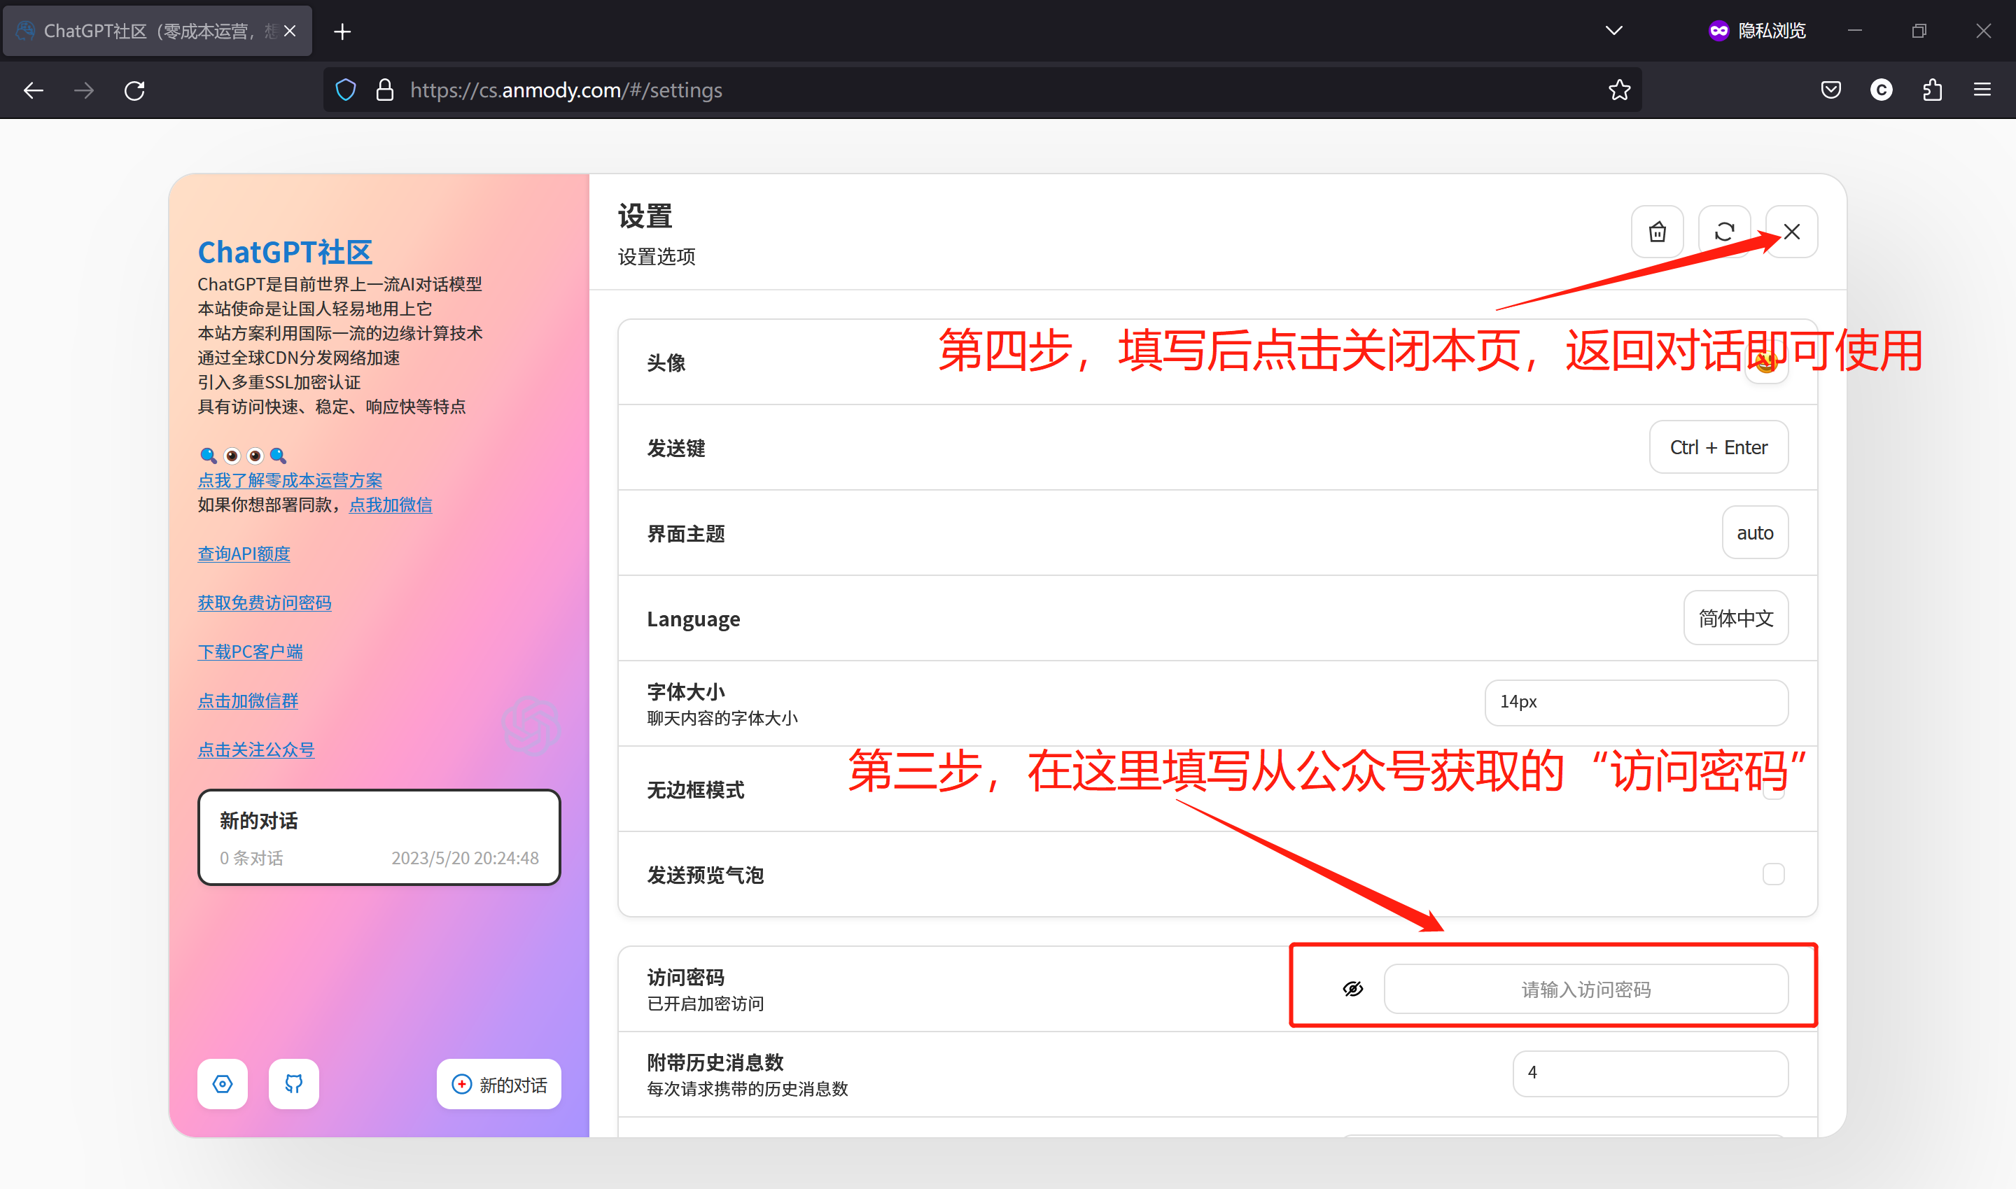Click the refresh/sync icon in settings

(x=1723, y=231)
